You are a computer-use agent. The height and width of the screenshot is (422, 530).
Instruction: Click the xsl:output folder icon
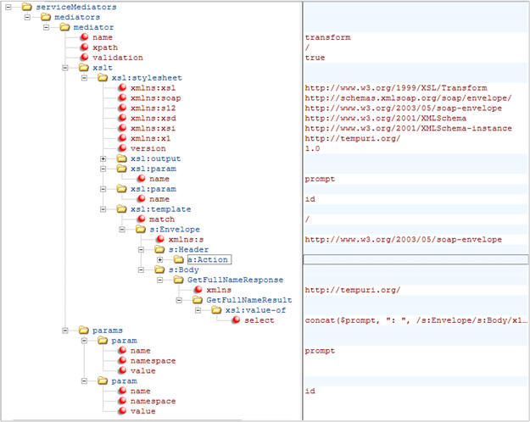coord(121,158)
